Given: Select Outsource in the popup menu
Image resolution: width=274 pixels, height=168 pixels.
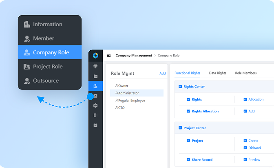Looking at the screenshot, I should [46, 81].
